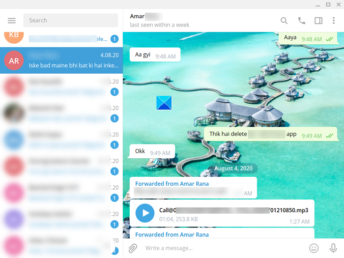Click the August 4, 2020 date label
344x258 pixels.
coord(233,168)
